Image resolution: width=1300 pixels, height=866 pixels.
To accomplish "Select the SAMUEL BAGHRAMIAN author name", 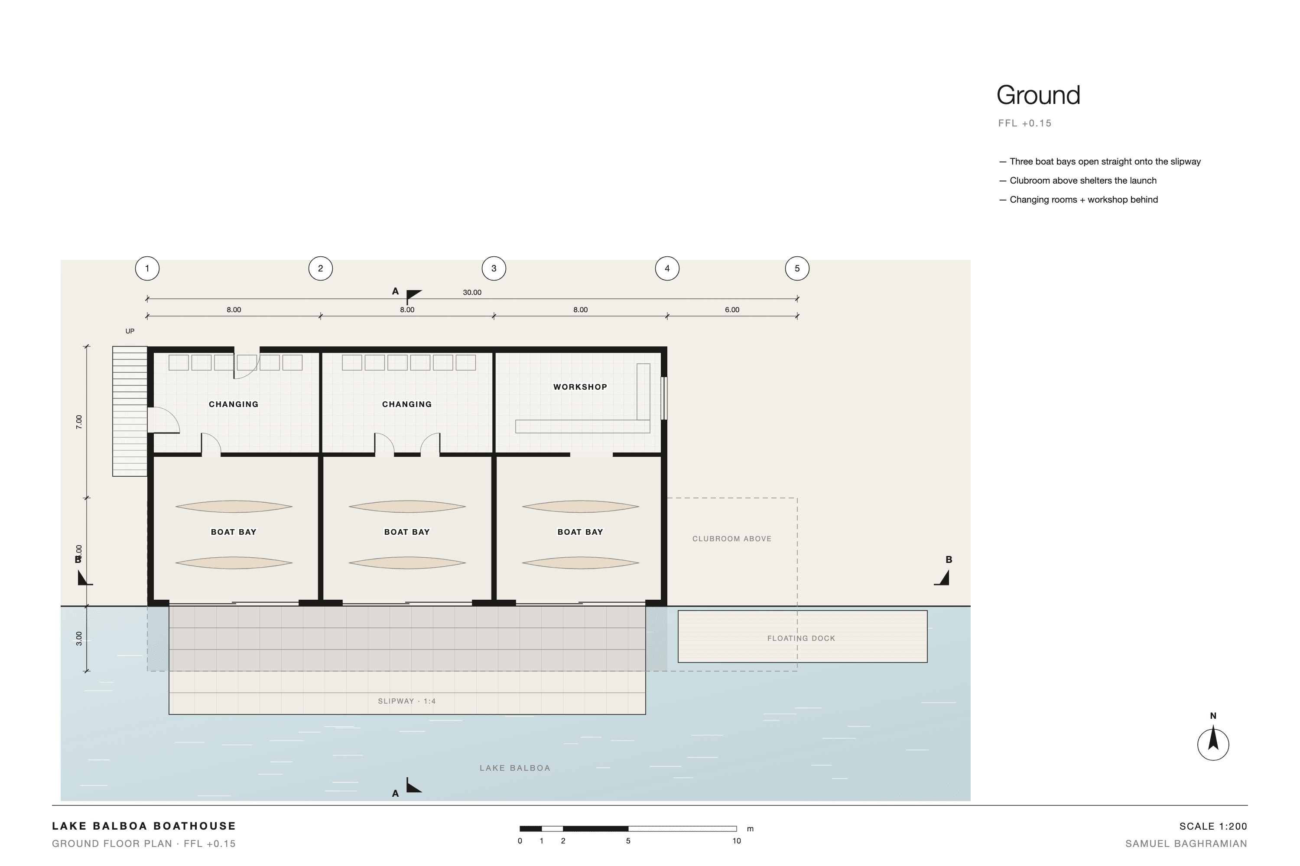I will 1186,844.
